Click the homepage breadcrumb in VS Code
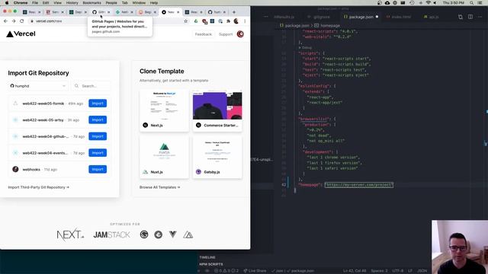This screenshot has height=274, width=488. tap(330, 25)
